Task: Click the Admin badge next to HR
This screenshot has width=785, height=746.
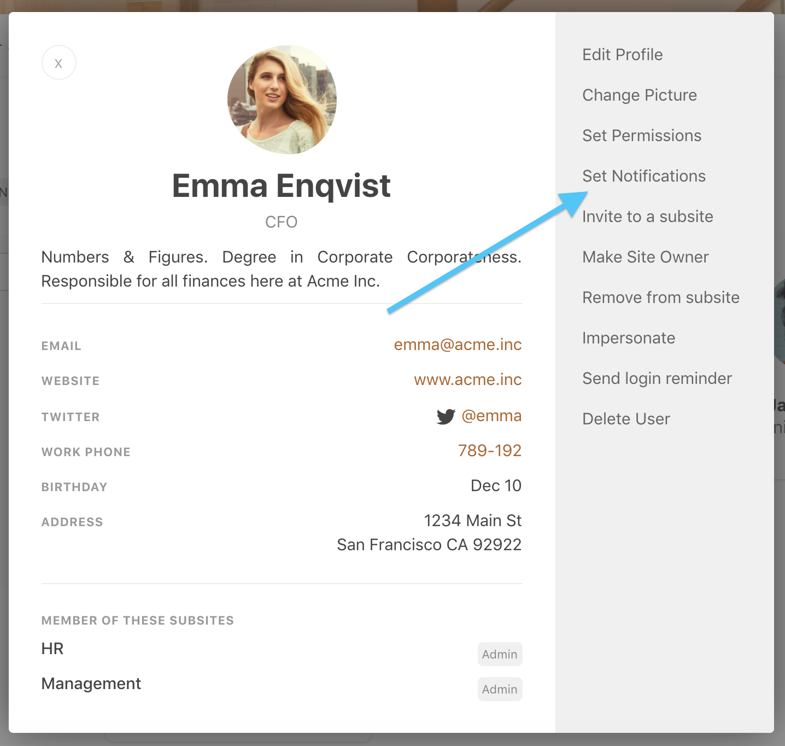Action: click(x=500, y=654)
